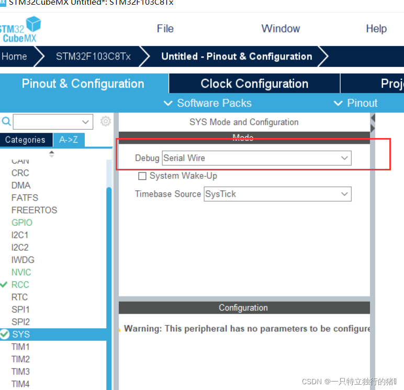The width and height of the screenshot is (404, 390).
Task: Click Untitled - Pinout & Configuration breadcrumb
Action: (x=237, y=56)
